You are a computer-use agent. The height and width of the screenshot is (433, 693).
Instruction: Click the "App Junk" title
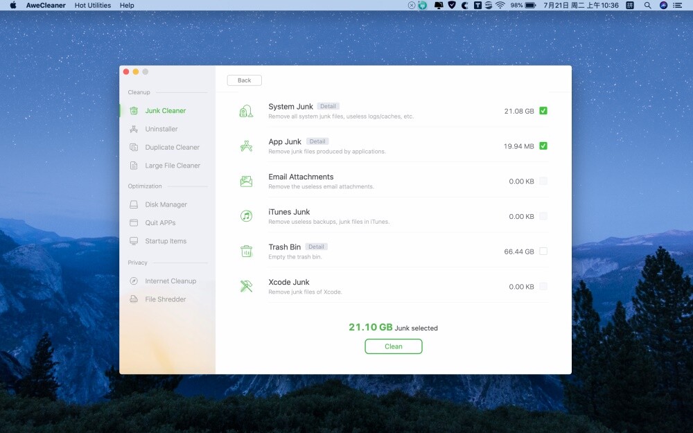pyautogui.click(x=285, y=141)
